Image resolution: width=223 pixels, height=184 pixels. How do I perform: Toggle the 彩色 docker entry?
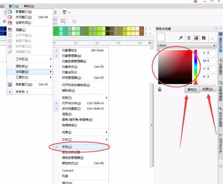(81, 147)
